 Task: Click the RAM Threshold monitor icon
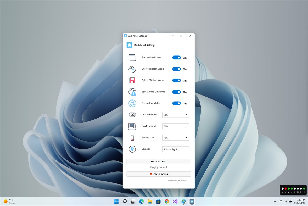pos(132,126)
